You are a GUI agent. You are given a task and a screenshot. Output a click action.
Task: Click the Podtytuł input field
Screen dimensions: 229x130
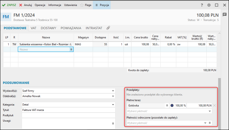click(69, 115)
